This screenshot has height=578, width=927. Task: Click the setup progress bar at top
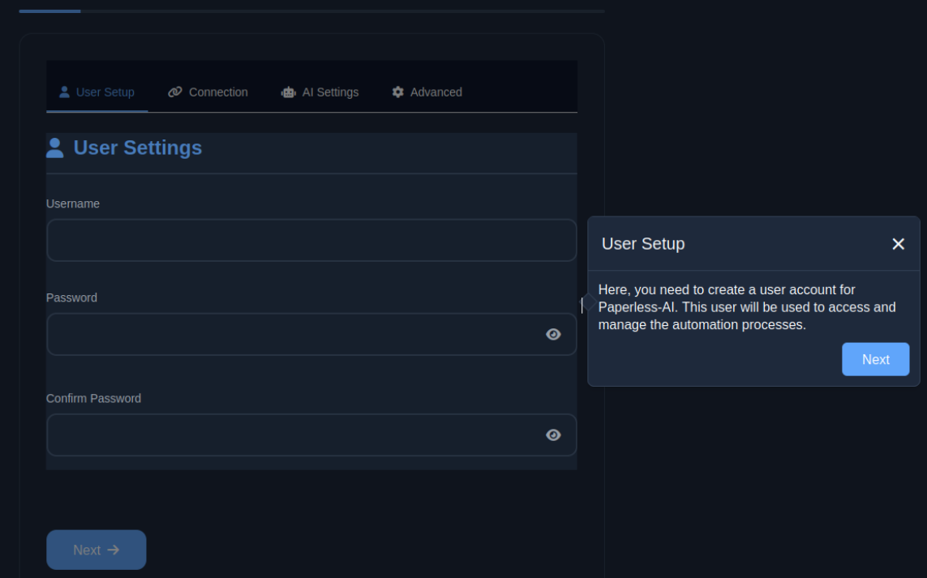pyautogui.click(x=311, y=11)
